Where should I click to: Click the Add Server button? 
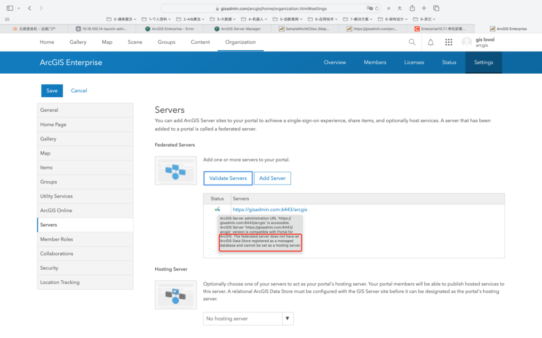pyautogui.click(x=272, y=178)
